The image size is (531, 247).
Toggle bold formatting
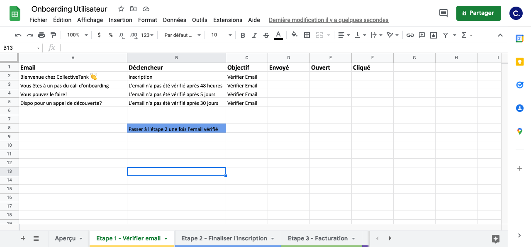[x=243, y=35]
